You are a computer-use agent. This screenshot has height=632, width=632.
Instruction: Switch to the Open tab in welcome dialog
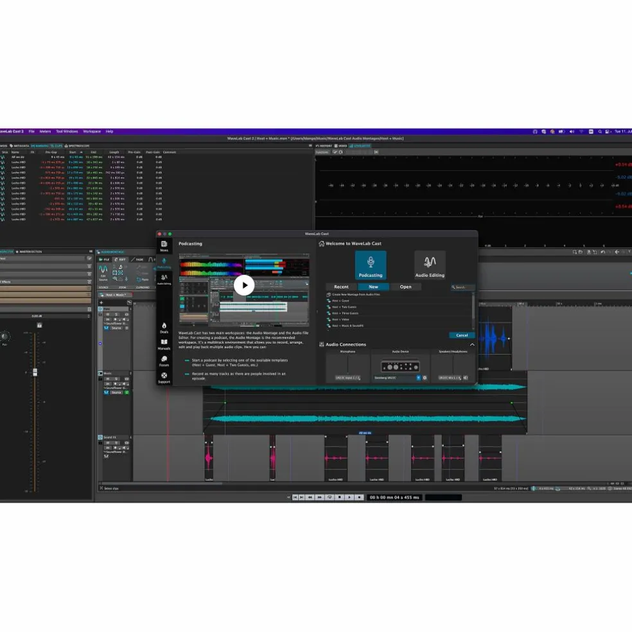click(405, 286)
